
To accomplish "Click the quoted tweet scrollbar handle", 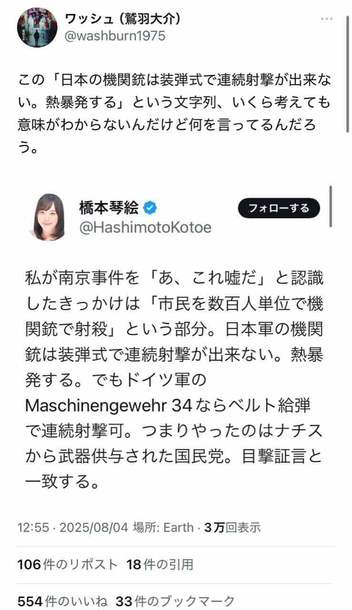I will tap(331, 206).
